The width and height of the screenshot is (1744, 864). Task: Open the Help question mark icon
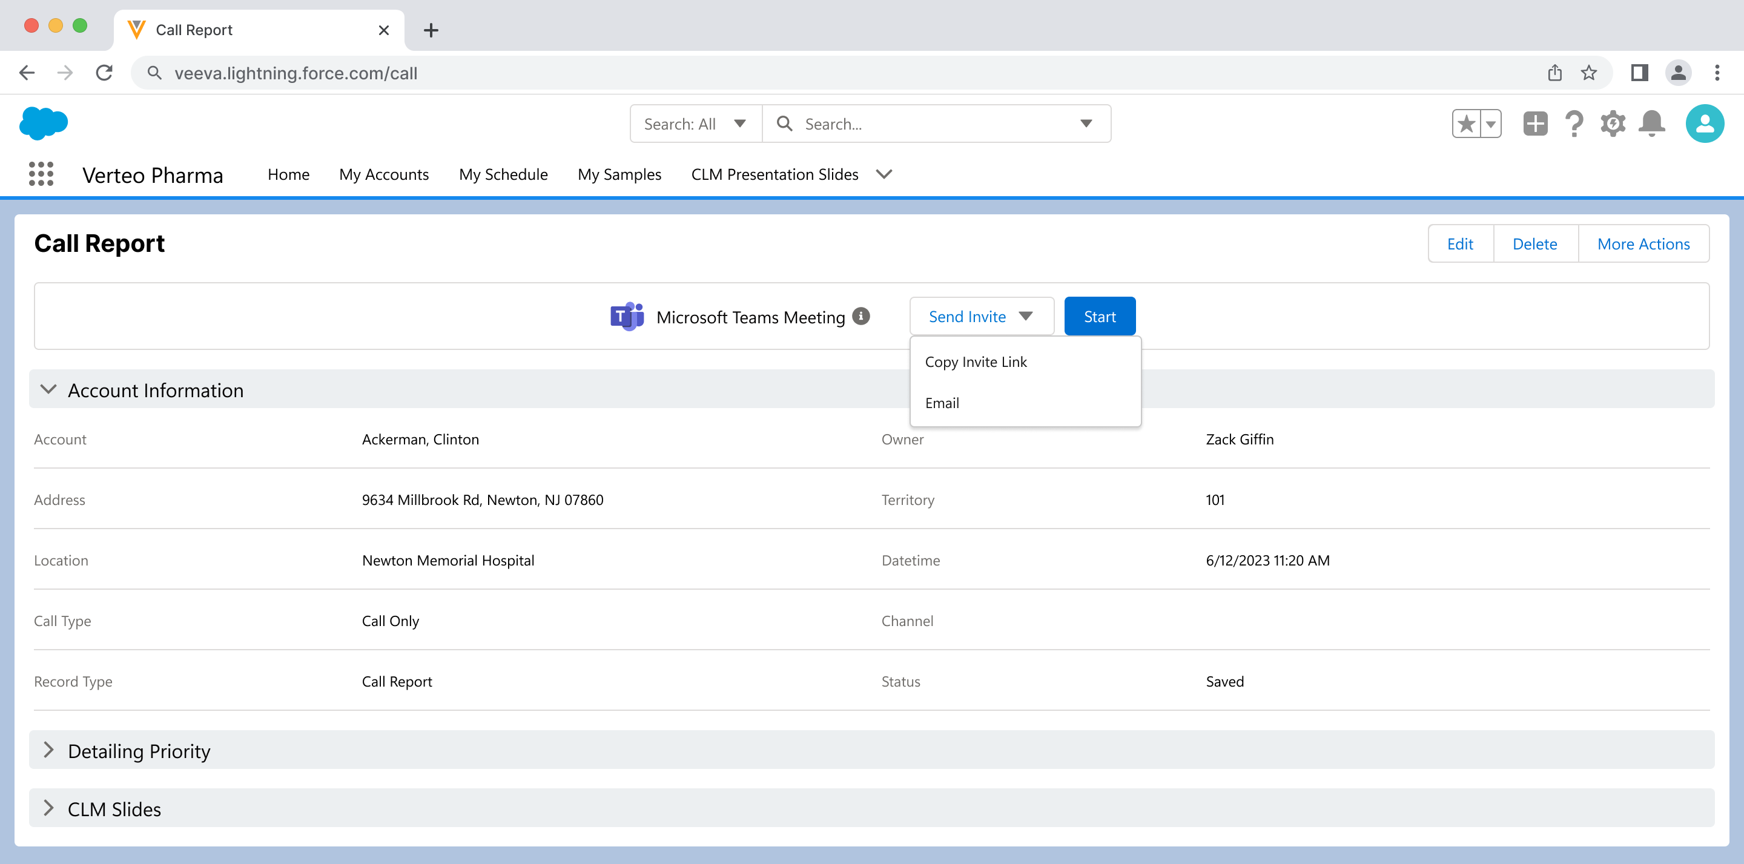pyautogui.click(x=1574, y=124)
